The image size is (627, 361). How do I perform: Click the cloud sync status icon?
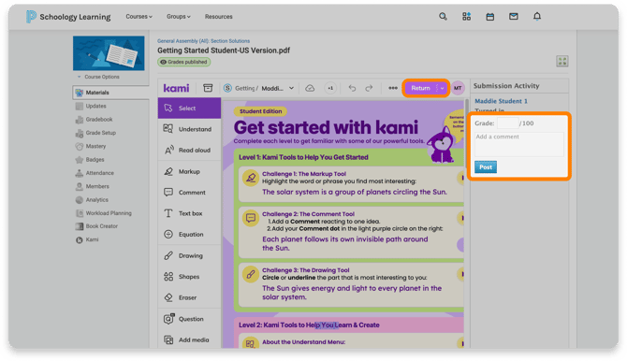[310, 88]
